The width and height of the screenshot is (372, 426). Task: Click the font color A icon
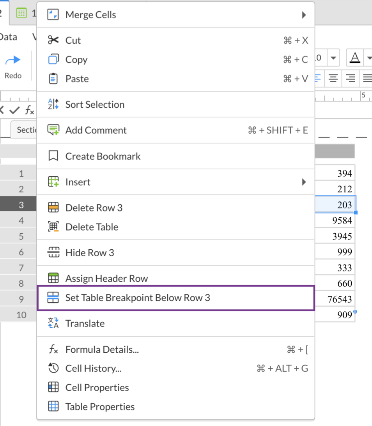click(x=354, y=58)
